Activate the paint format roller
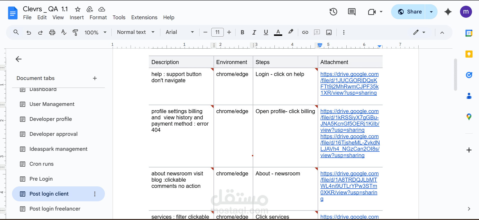Viewport: 479px width, 220px height. point(75,32)
